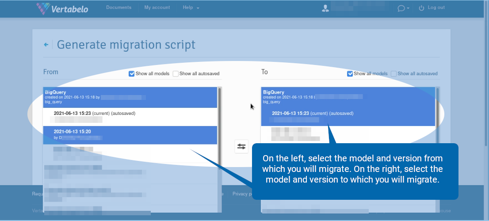The image size is (489, 221).
Task: Go back using the left arrow icon
Action: pos(46,45)
